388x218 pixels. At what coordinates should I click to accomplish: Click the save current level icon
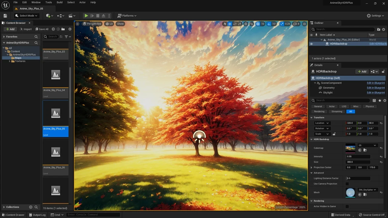click(x=5, y=16)
